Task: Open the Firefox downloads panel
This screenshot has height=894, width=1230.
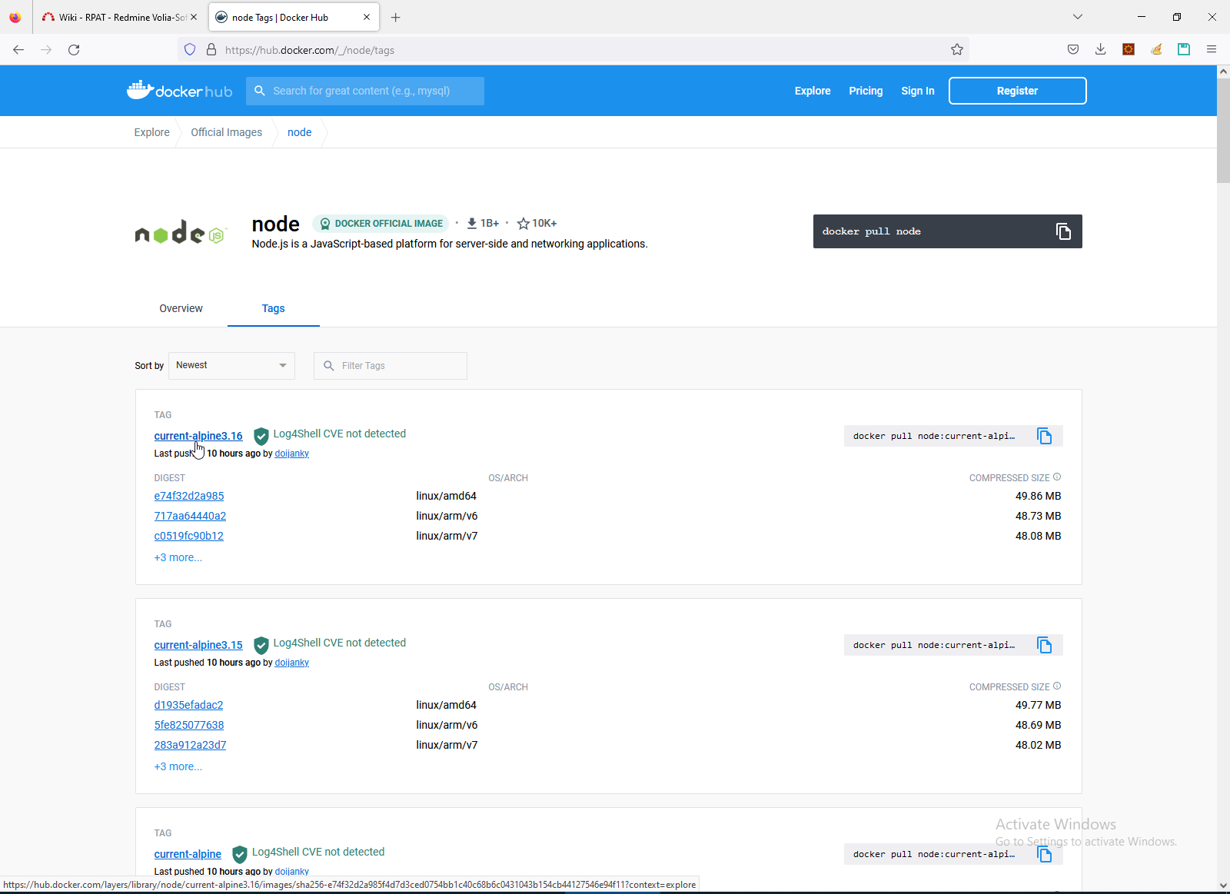Action: tap(1101, 50)
